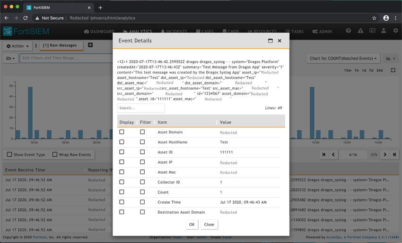This screenshot has height=243, width=402.
Task: Click the browser address bar URL
Action: (x=103, y=18)
